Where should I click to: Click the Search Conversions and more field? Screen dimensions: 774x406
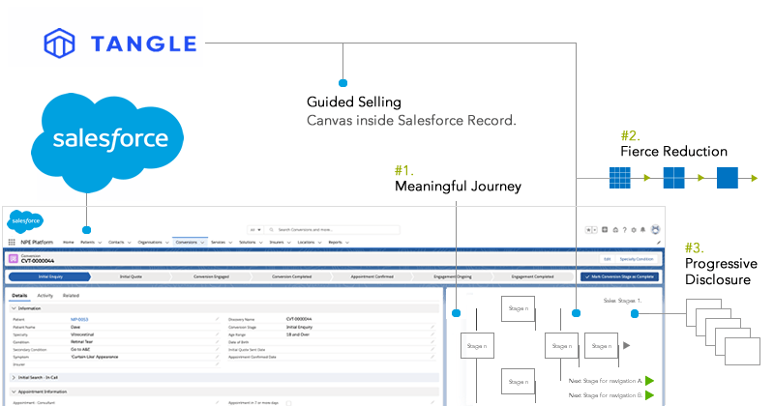pos(333,230)
